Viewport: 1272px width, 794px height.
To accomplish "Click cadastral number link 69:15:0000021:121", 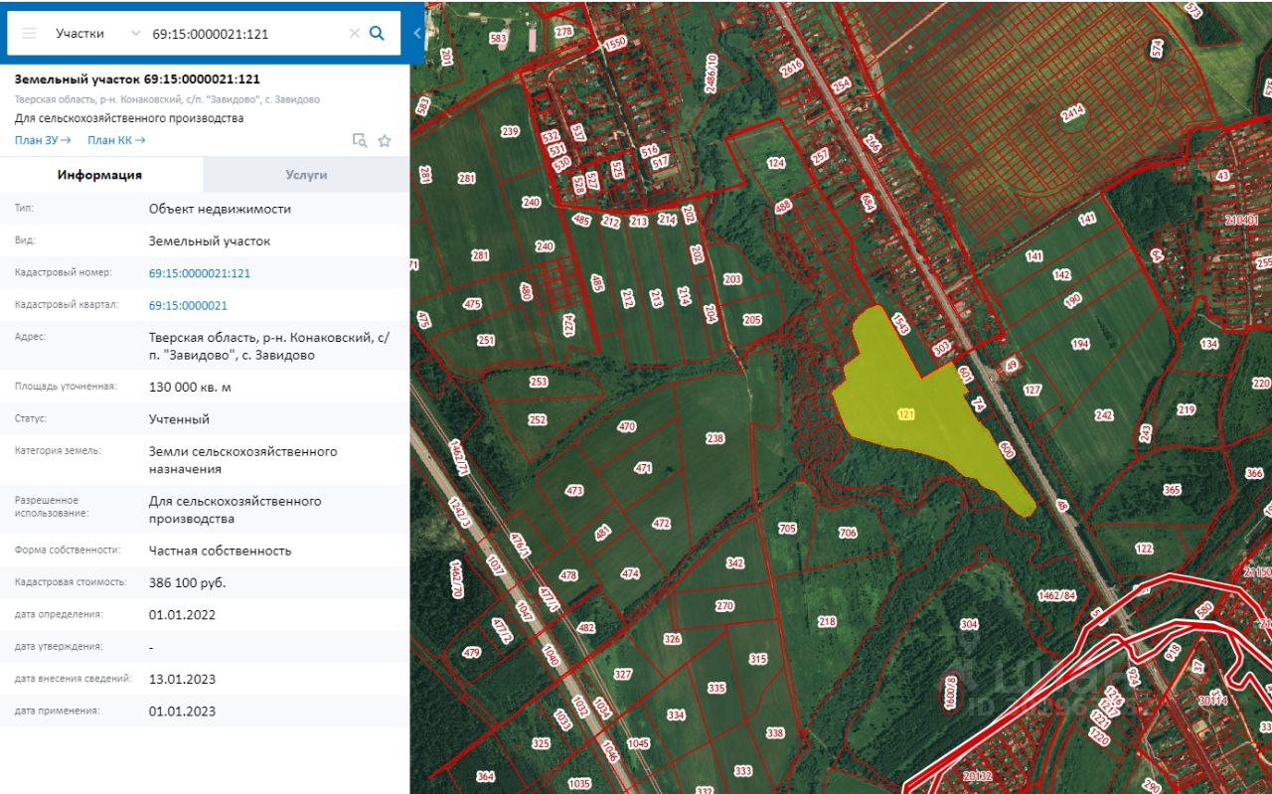I will coord(200,273).
